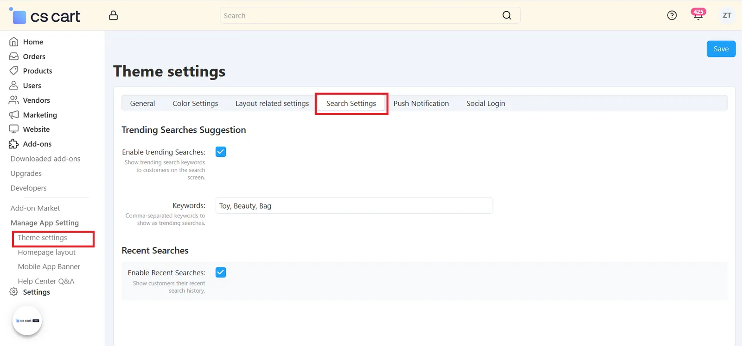Click the Keywords text field

354,206
